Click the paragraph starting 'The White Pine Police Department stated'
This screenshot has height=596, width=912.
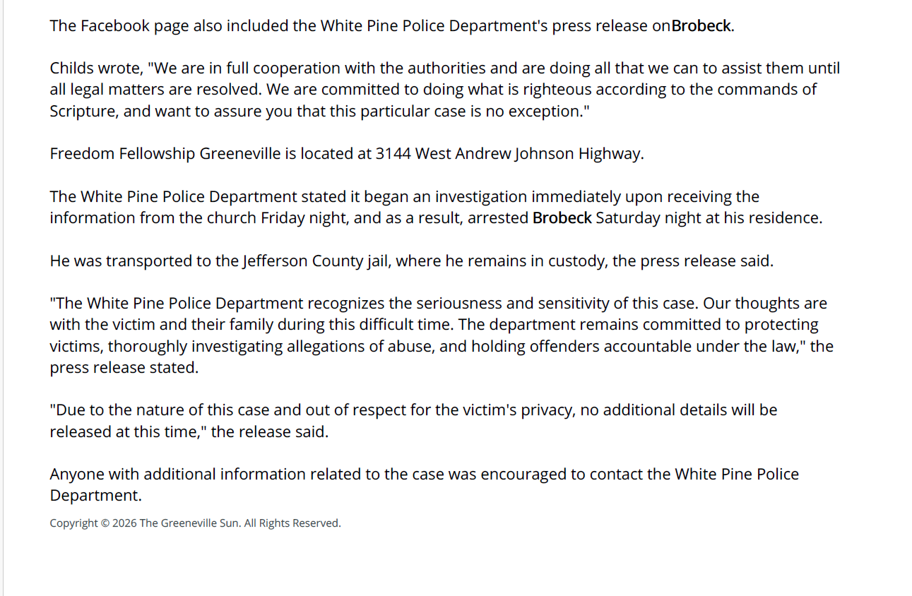click(436, 207)
